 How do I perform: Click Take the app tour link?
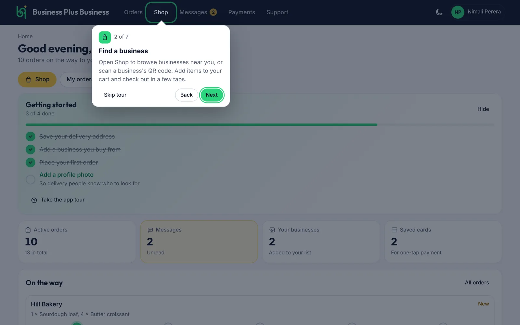pos(62,200)
